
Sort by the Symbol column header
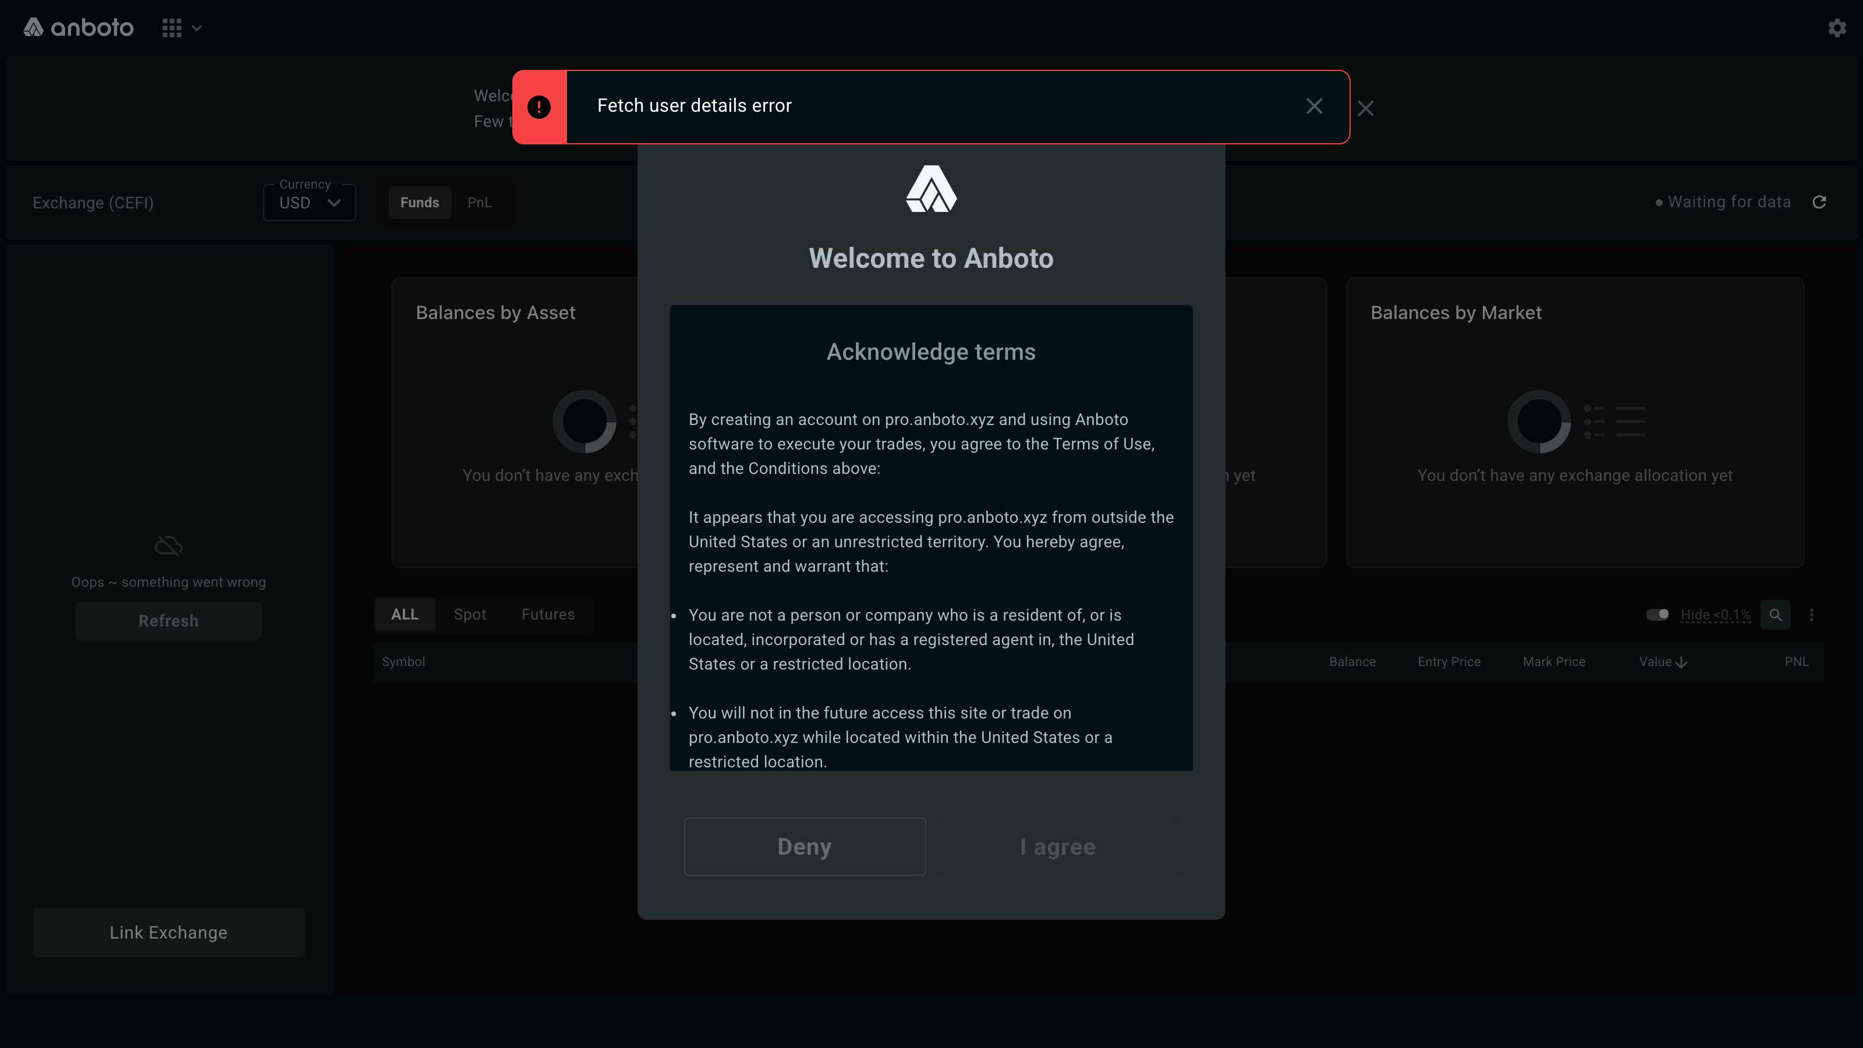(x=403, y=662)
